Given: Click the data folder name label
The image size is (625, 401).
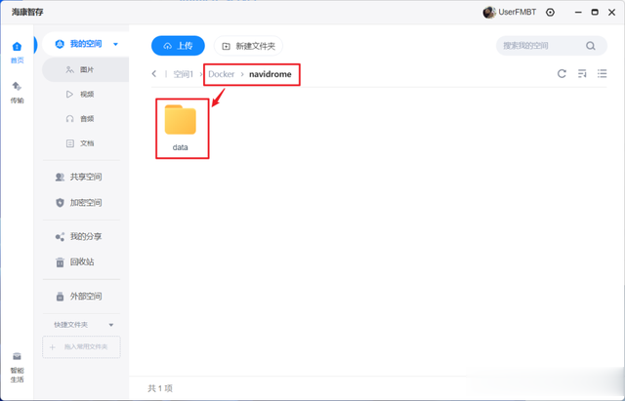Looking at the screenshot, I should pos(180,147).
